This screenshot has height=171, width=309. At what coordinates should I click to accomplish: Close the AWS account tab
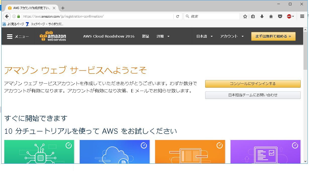[x=54, y=8]
